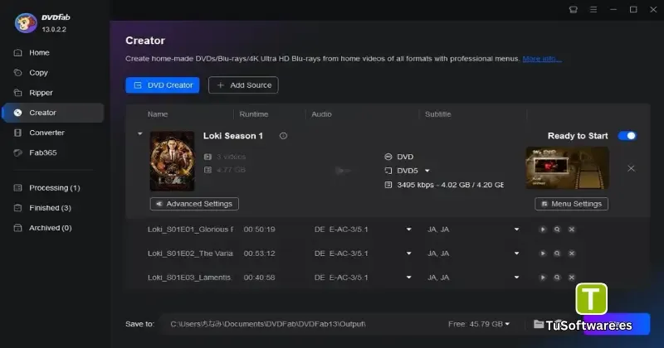Open Menu Settings for the disc
Image resolution: width=664 pixels, height=348 pixels.
click(x=571, y=204)
